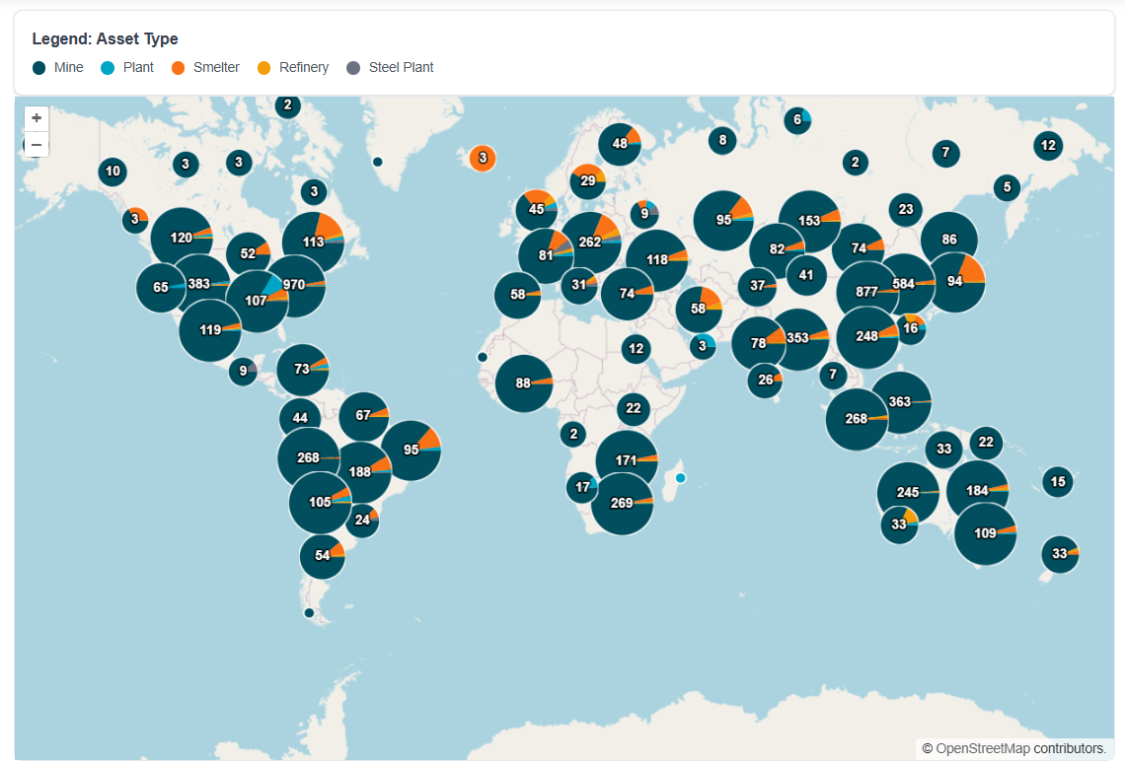Open the 119 cluster in Mexico
1125x765 pixels.
[x=210, y=330]
